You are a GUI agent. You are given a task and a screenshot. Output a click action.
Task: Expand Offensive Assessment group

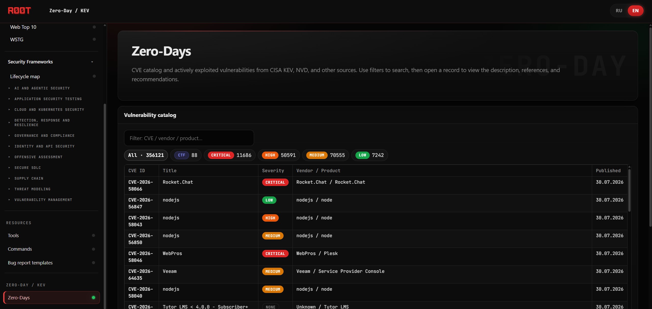[x=38, y=157]
